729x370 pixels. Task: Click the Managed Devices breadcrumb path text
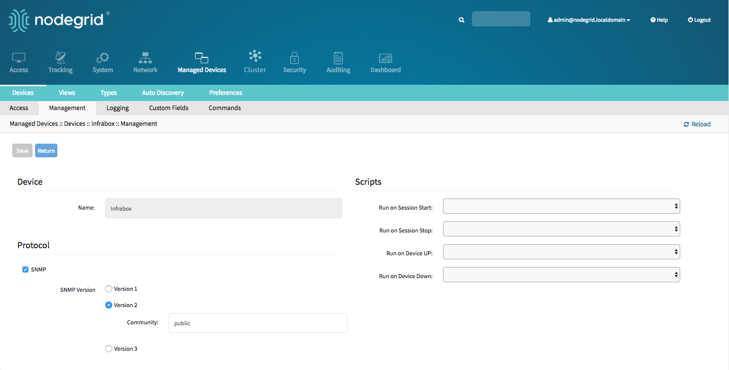(83, 124)
